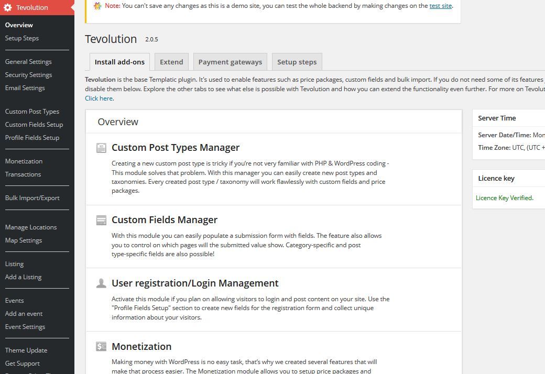Click the Overview section heading

(118, 122)
